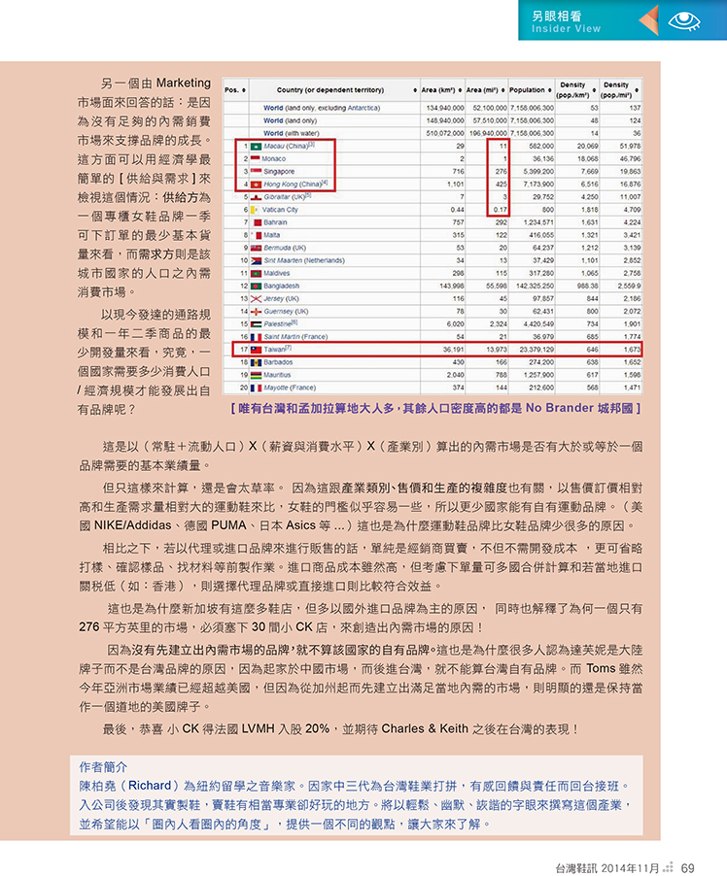Click the Singapore flag icon
Image resolution: width=727 pixels, height=876 pixels.
[257, 172]
